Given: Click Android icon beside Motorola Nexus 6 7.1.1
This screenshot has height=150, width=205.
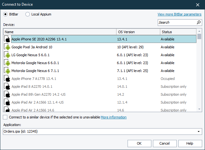Looking at the screenshot, I should [x=7, y=71].
